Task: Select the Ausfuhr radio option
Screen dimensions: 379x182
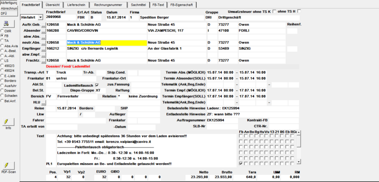Action: 2,86
